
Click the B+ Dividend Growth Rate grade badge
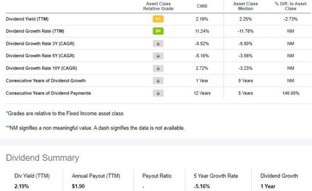click(x=158, y=31)
